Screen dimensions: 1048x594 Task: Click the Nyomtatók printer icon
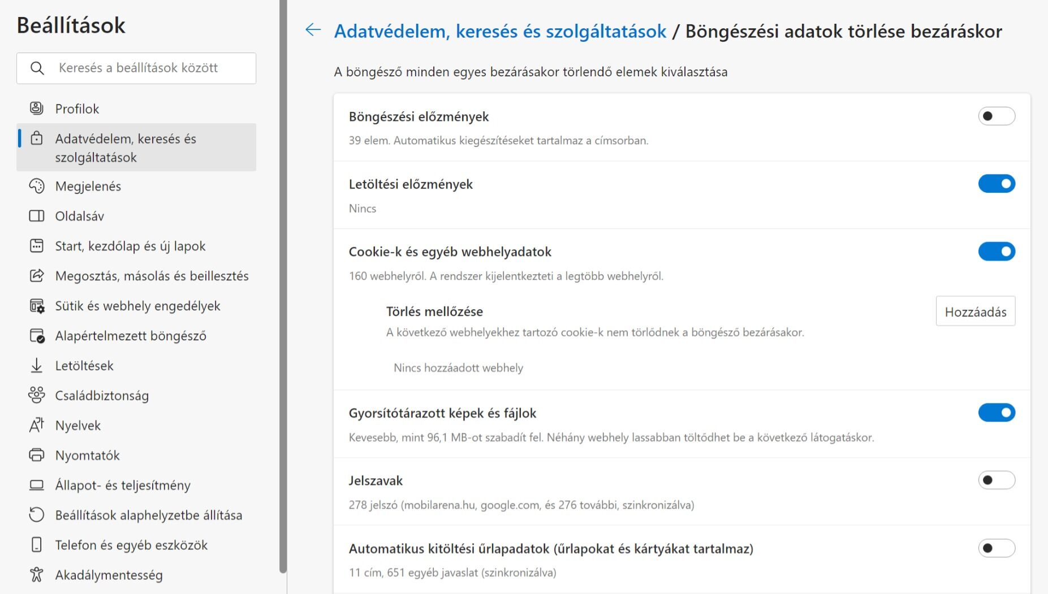[37, 455]
